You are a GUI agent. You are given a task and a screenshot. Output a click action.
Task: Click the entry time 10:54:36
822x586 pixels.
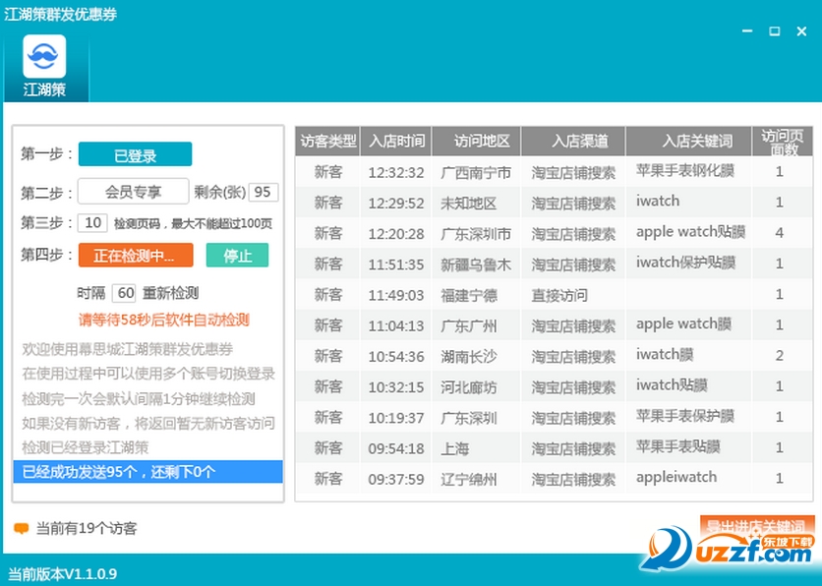[x=396, y=357]
